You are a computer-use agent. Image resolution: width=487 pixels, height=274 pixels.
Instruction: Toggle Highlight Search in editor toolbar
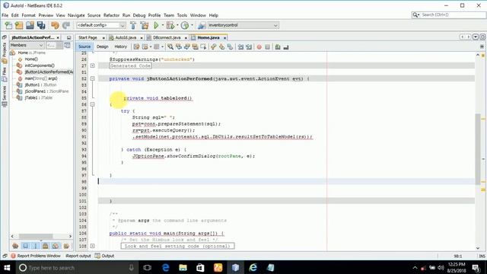pos(195,47)
